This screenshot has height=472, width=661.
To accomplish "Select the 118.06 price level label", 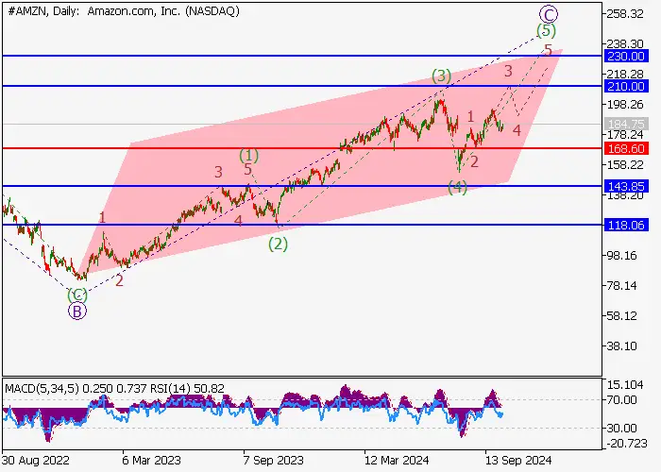I will coord(625,225).
